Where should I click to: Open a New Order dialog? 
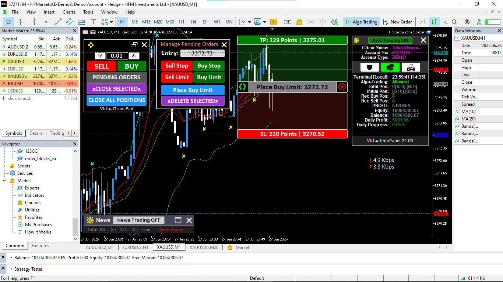pyautogui.click(x=397, y=22)
